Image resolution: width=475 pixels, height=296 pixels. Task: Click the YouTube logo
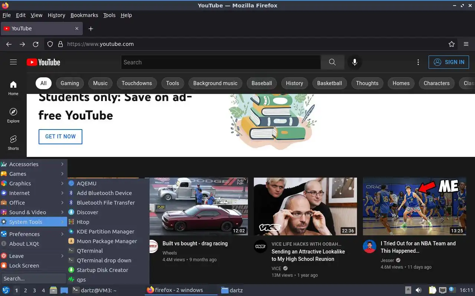coord(43,62)
